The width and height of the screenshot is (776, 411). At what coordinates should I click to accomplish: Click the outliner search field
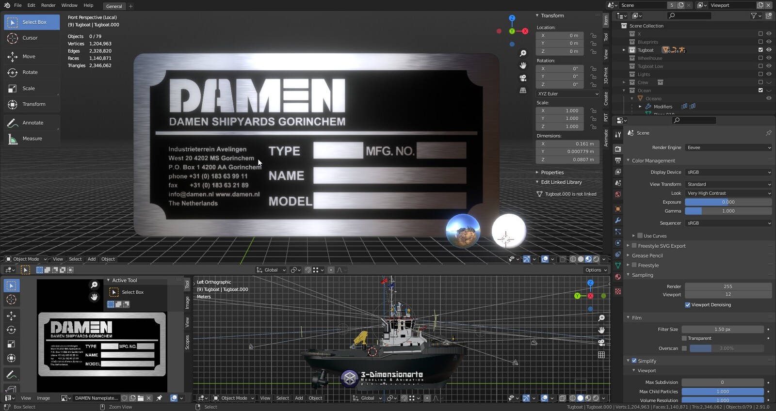coord(689,16)
